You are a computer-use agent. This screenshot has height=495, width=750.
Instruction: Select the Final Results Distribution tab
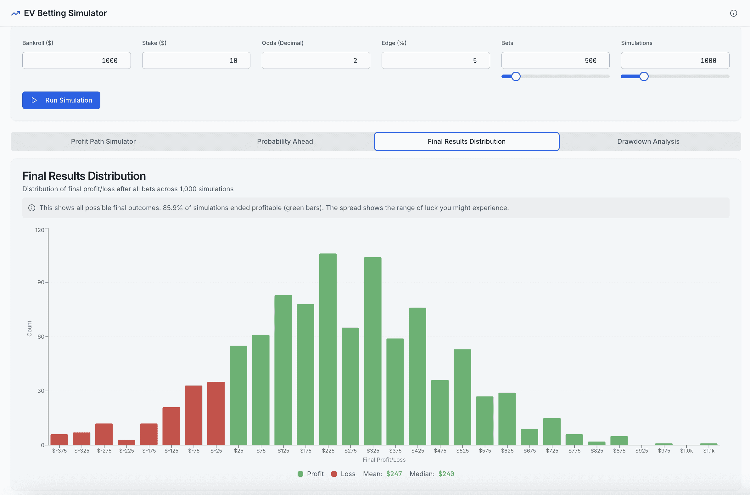coord(467,142)
